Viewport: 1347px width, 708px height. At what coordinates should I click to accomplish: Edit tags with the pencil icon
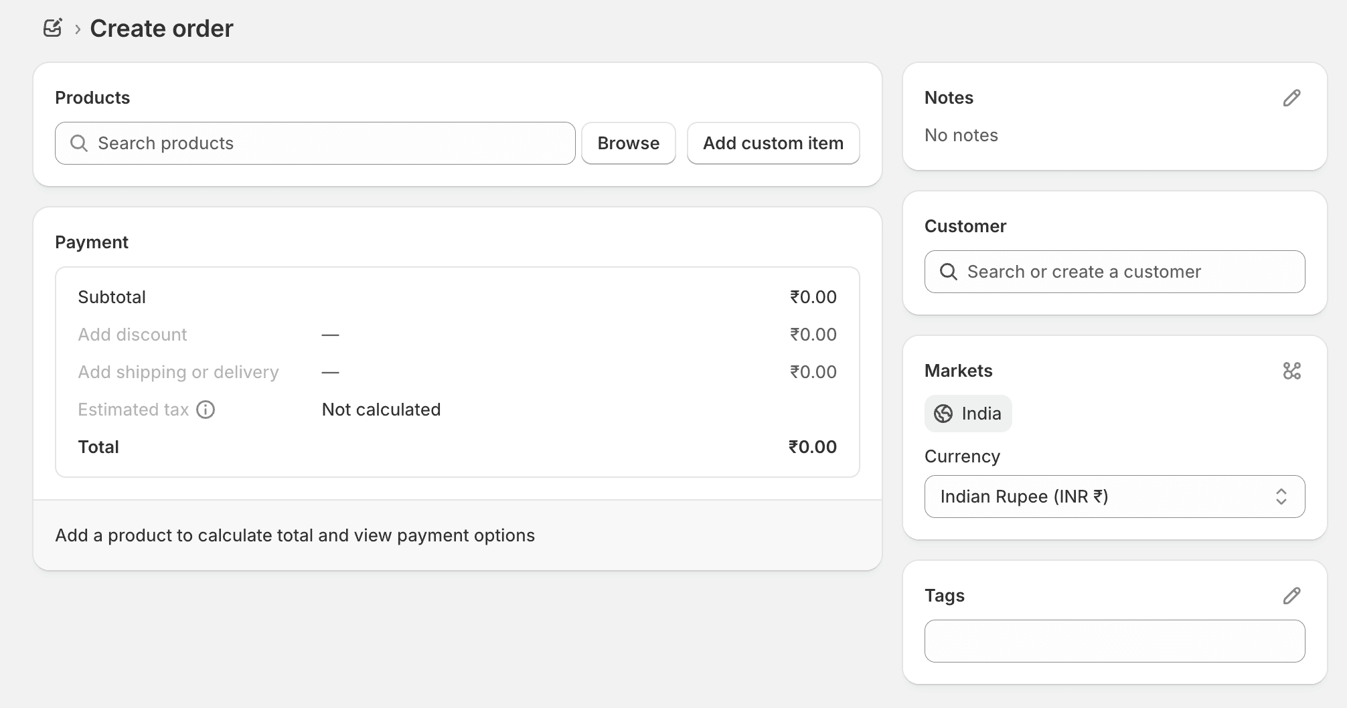tap(1291, 596)
